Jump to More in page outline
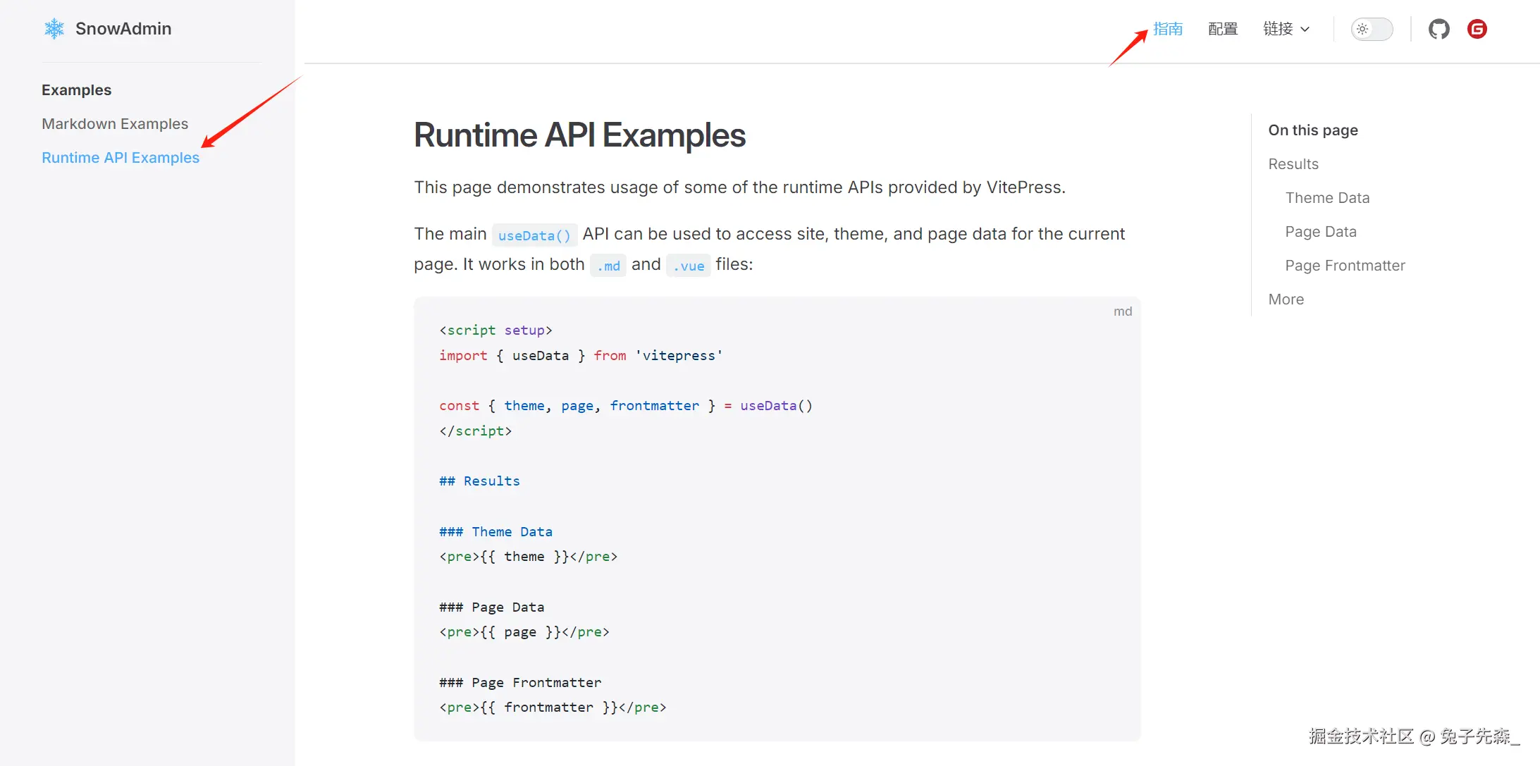1540x766 pixels. [x=1286, y=299]
